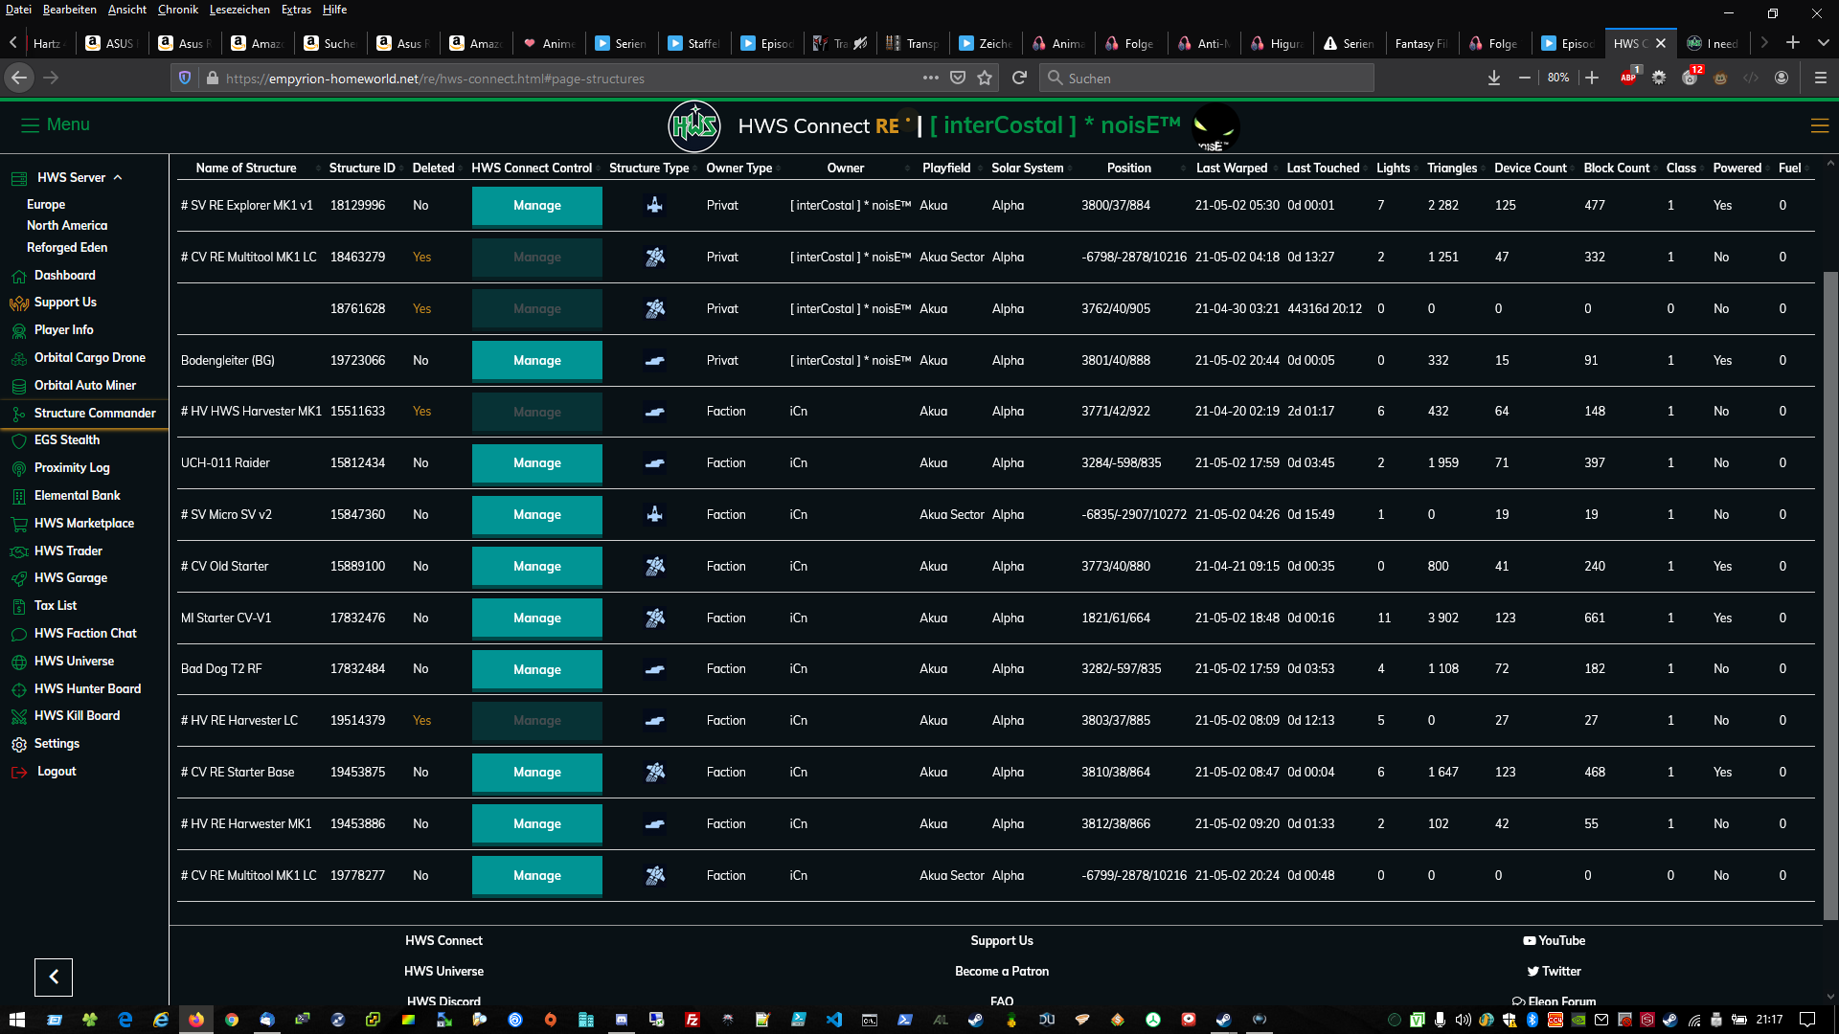The height and width of the screenshot is (1034, 1839).
Task: Open the Firefox application menu
Action: click(1821, 78)
